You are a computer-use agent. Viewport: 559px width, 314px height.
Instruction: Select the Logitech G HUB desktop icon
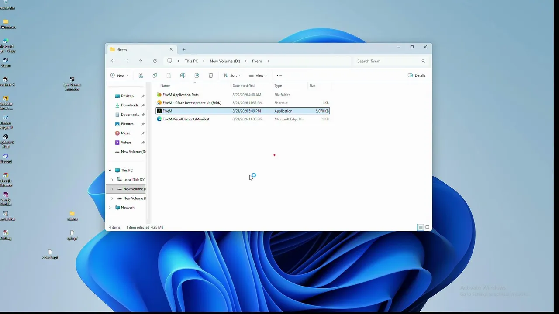6,141
